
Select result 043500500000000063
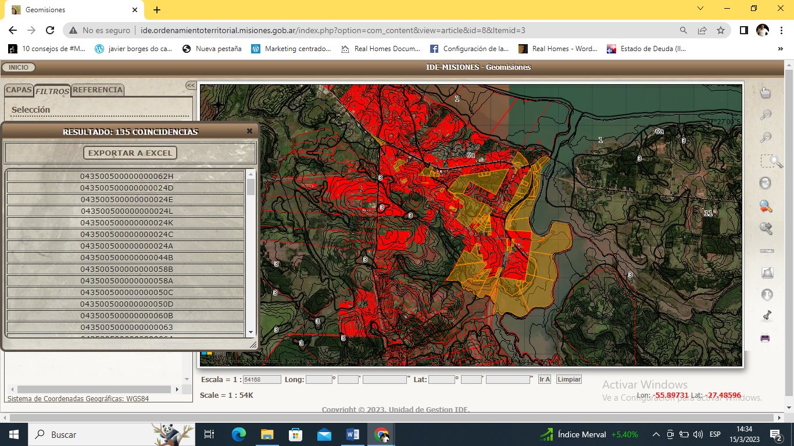click(x=126, y=327)
